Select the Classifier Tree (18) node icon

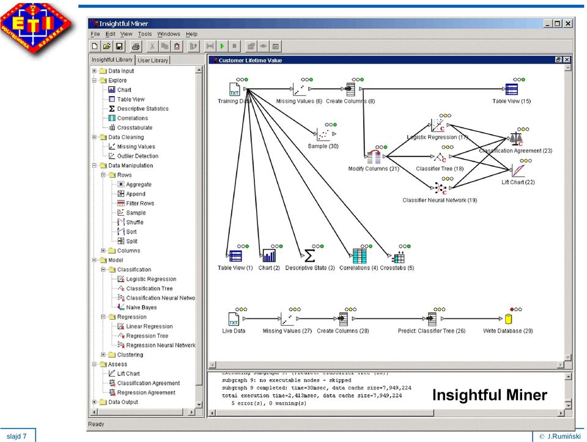pos(440,157)
